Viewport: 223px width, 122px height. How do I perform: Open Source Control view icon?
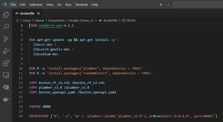coord(6,39)
